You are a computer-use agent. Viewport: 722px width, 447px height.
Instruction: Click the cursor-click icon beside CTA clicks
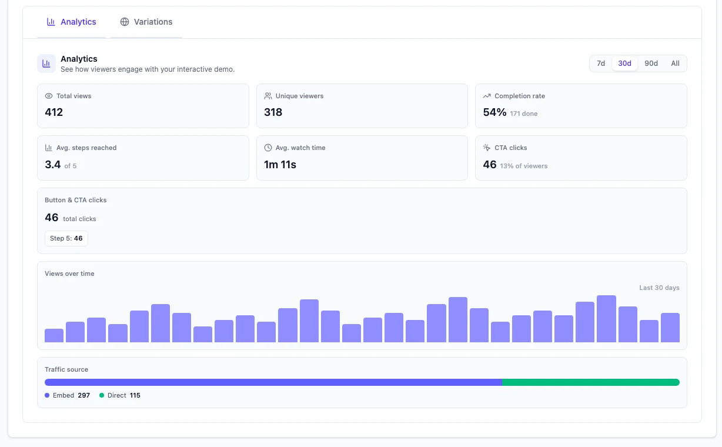[487, 148]
